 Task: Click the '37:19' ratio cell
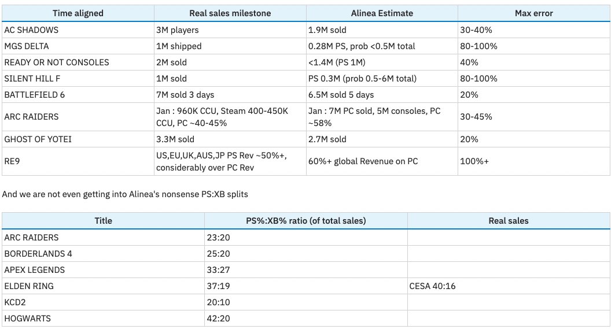(306, 286)
